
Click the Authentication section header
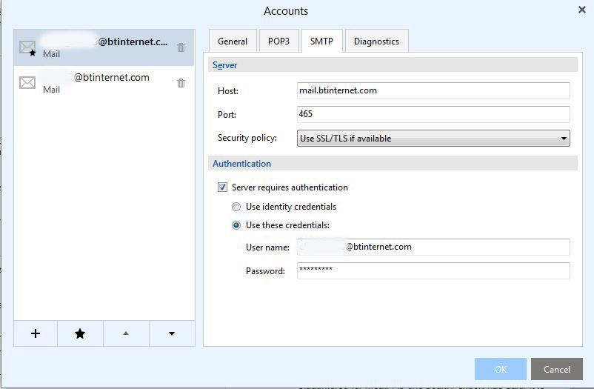(393, 164)
